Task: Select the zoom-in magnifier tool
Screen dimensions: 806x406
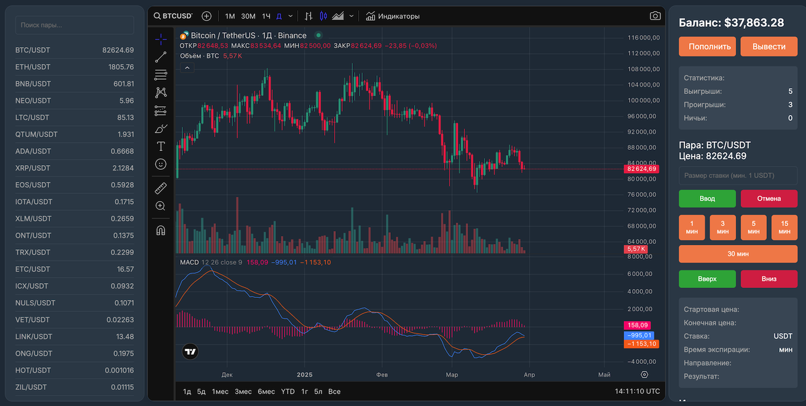Action: 161,206
